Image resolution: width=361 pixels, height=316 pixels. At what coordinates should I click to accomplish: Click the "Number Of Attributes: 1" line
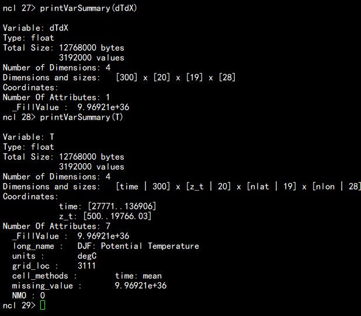pyautogui.click(x=56, y=97)
